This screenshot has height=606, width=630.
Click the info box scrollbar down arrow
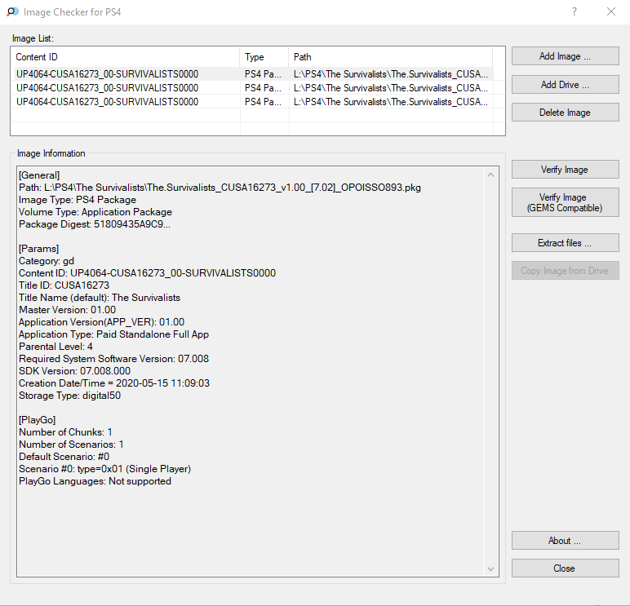click(490, 569)
